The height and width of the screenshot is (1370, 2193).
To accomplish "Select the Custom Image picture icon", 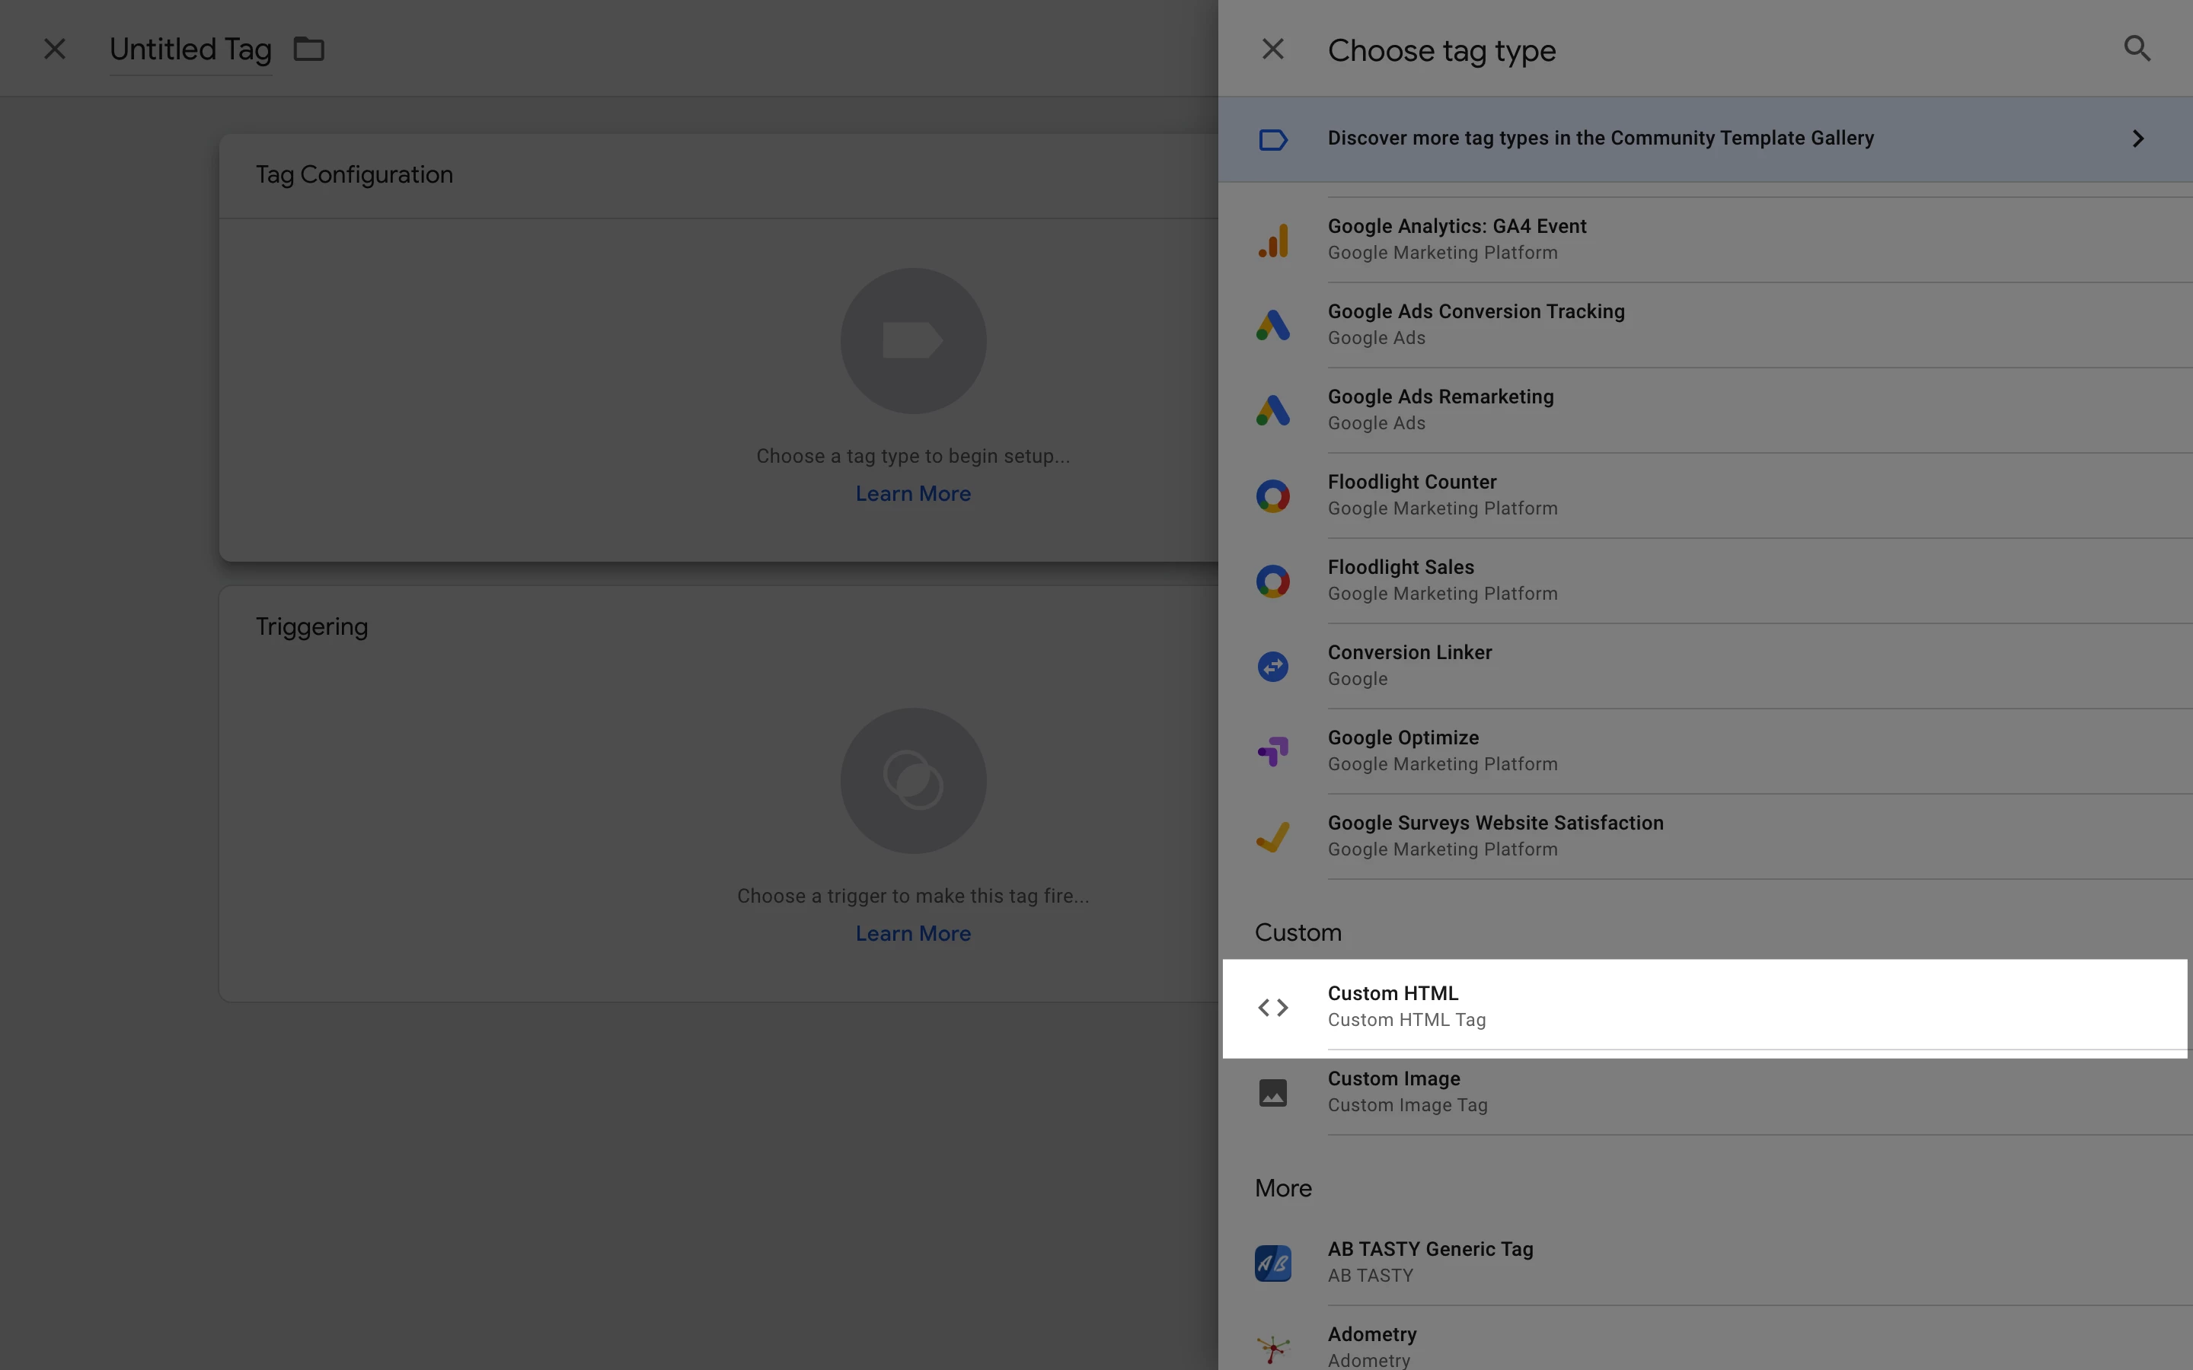I will coord(1272,1093).
